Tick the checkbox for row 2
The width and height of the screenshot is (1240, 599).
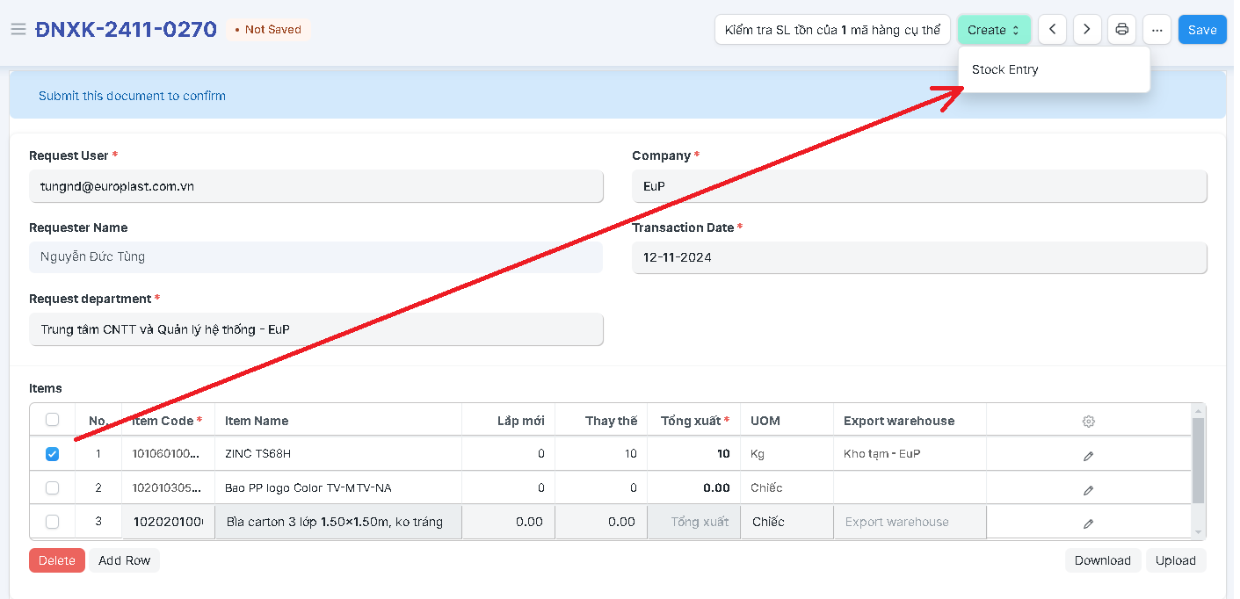53,487
